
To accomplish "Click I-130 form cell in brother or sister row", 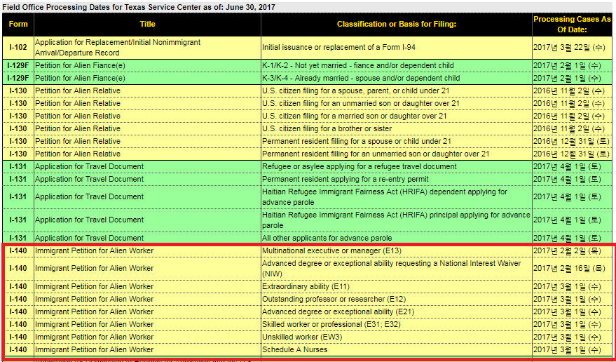I will [x=18, y=128].
